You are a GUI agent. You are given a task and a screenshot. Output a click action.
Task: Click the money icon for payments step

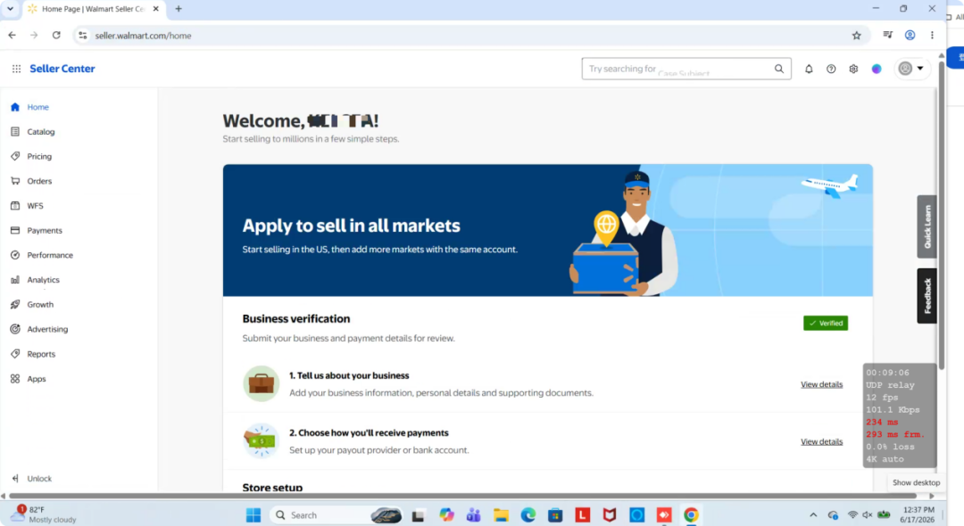(261, 440)
